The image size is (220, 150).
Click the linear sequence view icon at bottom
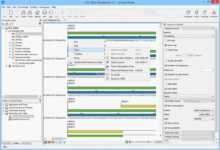[x=45, y=142]
